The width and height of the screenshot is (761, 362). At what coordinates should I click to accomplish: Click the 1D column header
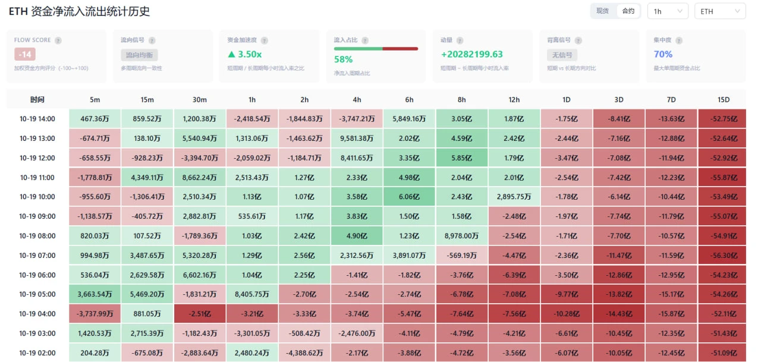click(x=567, y=99)
